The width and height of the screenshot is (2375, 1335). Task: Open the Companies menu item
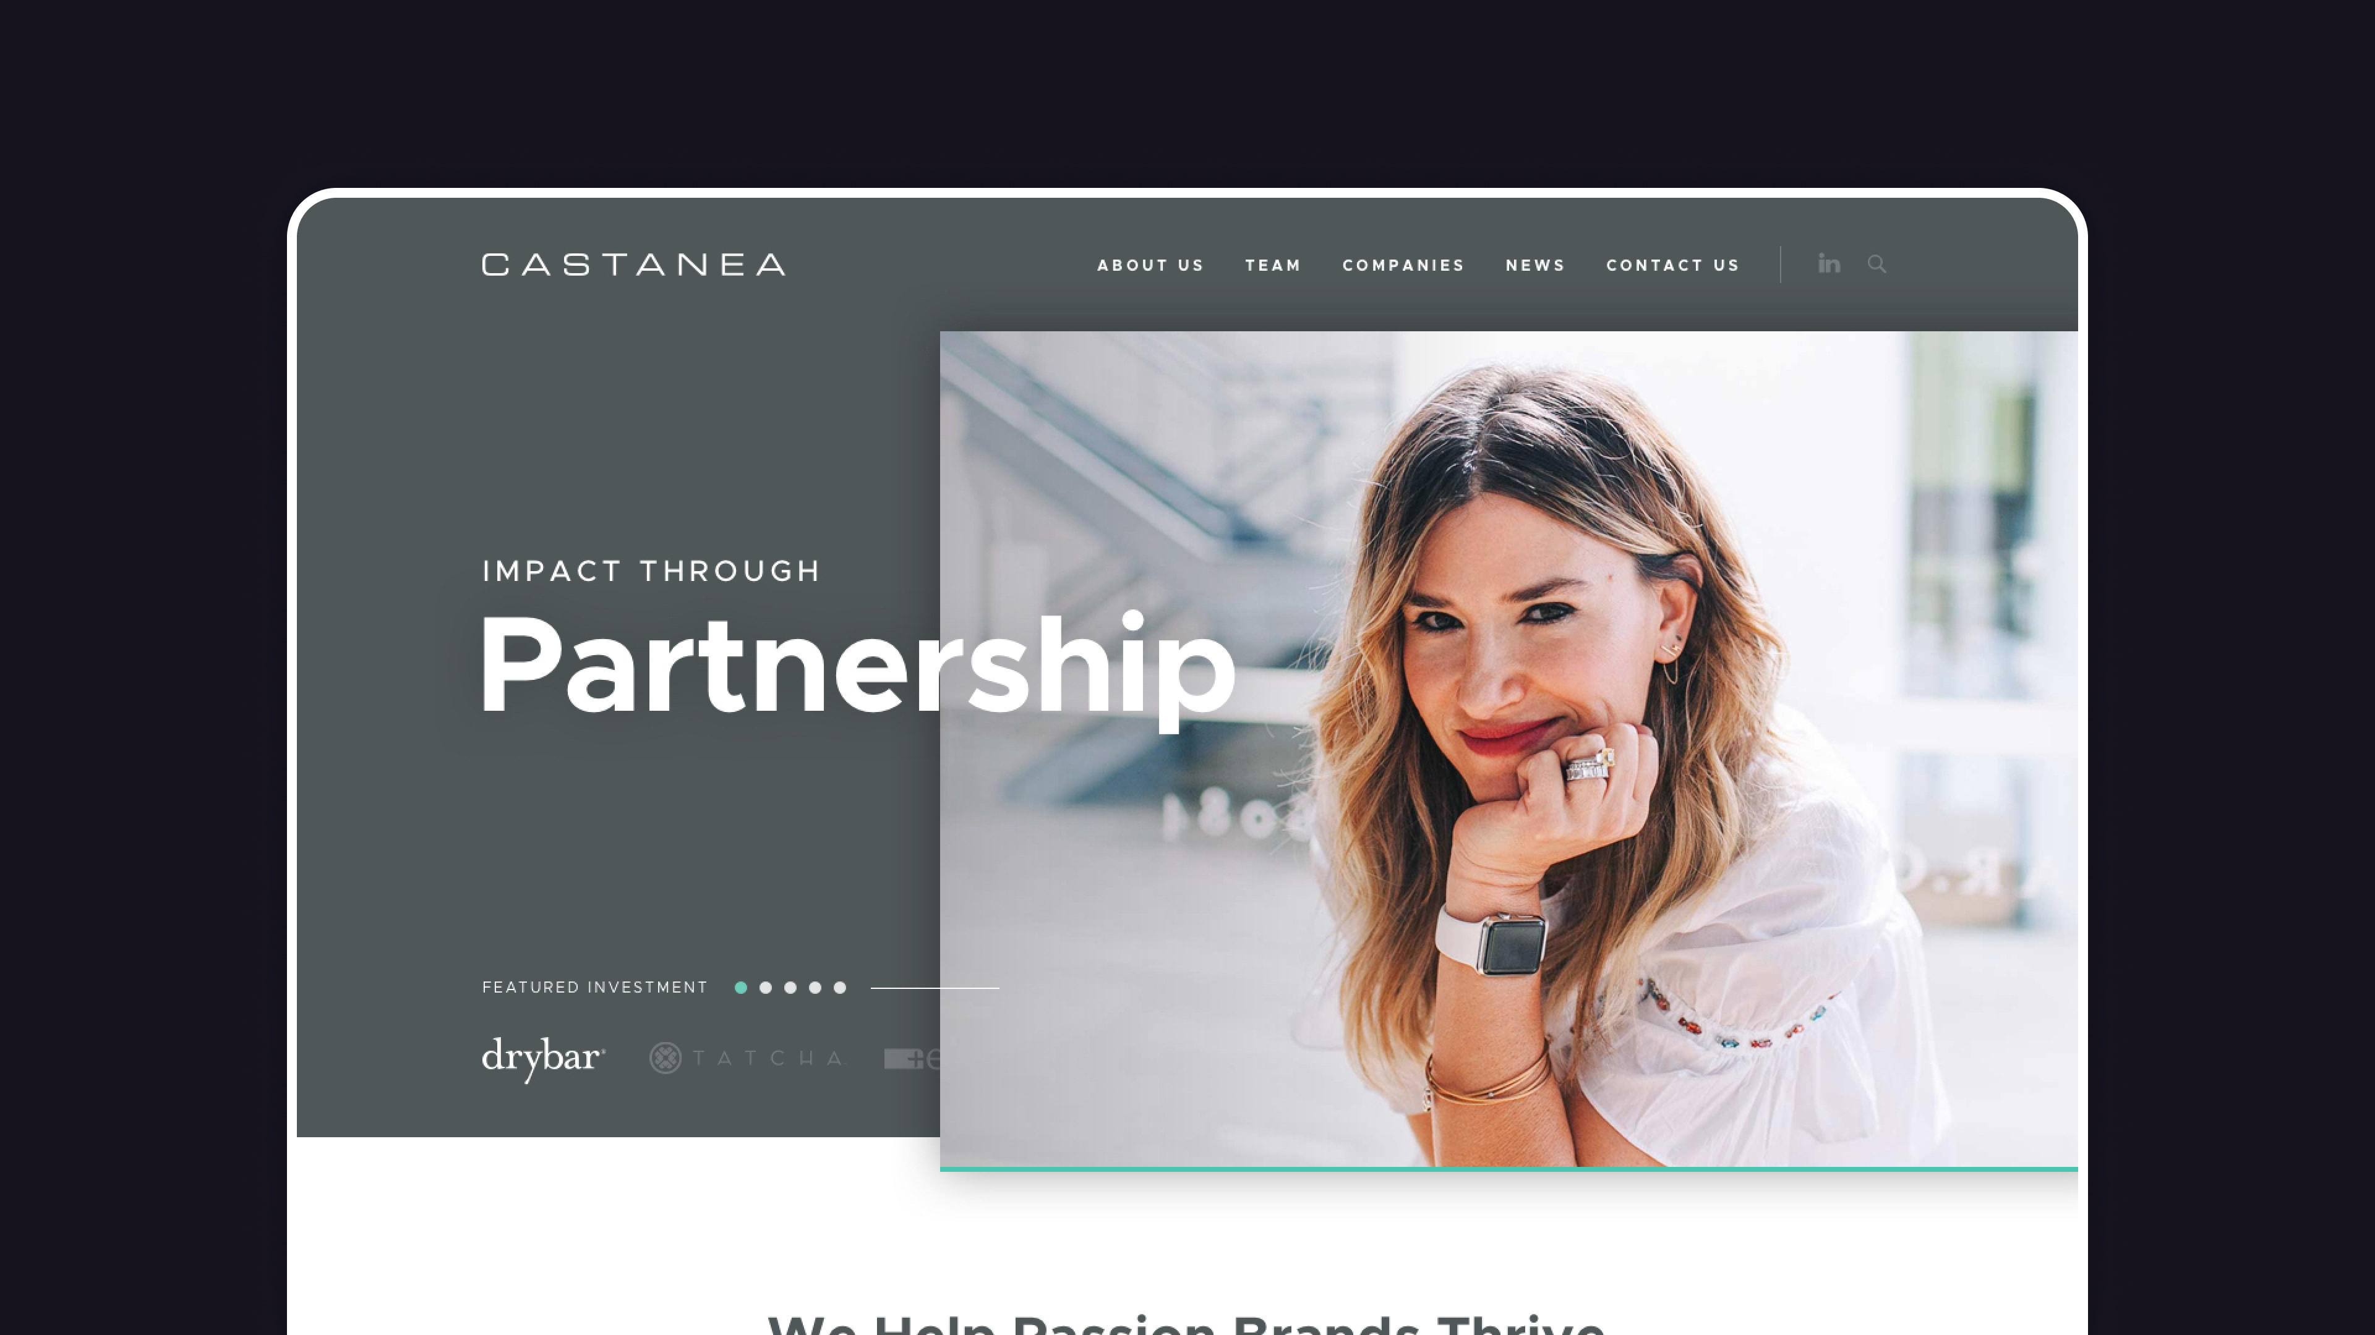[x=1403, y=265]
